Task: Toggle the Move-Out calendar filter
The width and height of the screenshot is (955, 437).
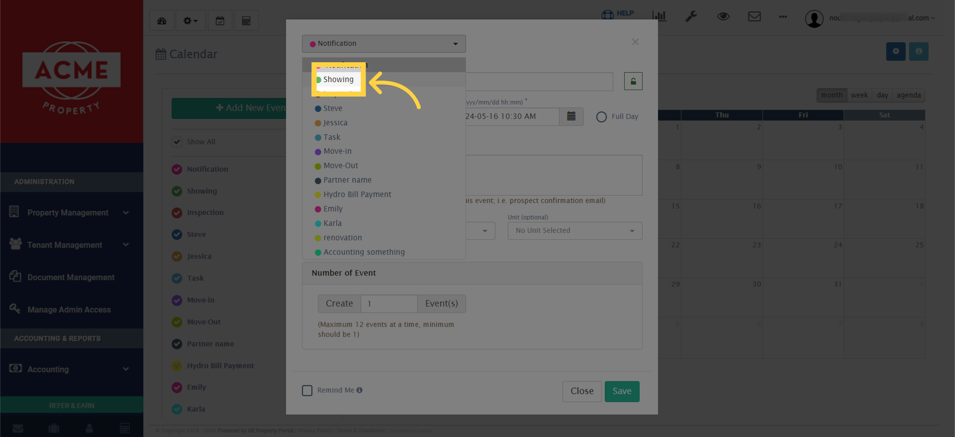Action: (177, 322)
